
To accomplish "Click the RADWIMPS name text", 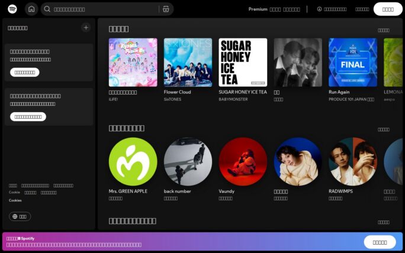I will 340,192.
